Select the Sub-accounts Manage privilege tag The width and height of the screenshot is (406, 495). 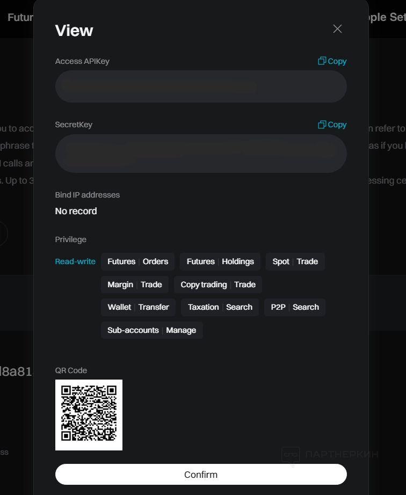152,330
